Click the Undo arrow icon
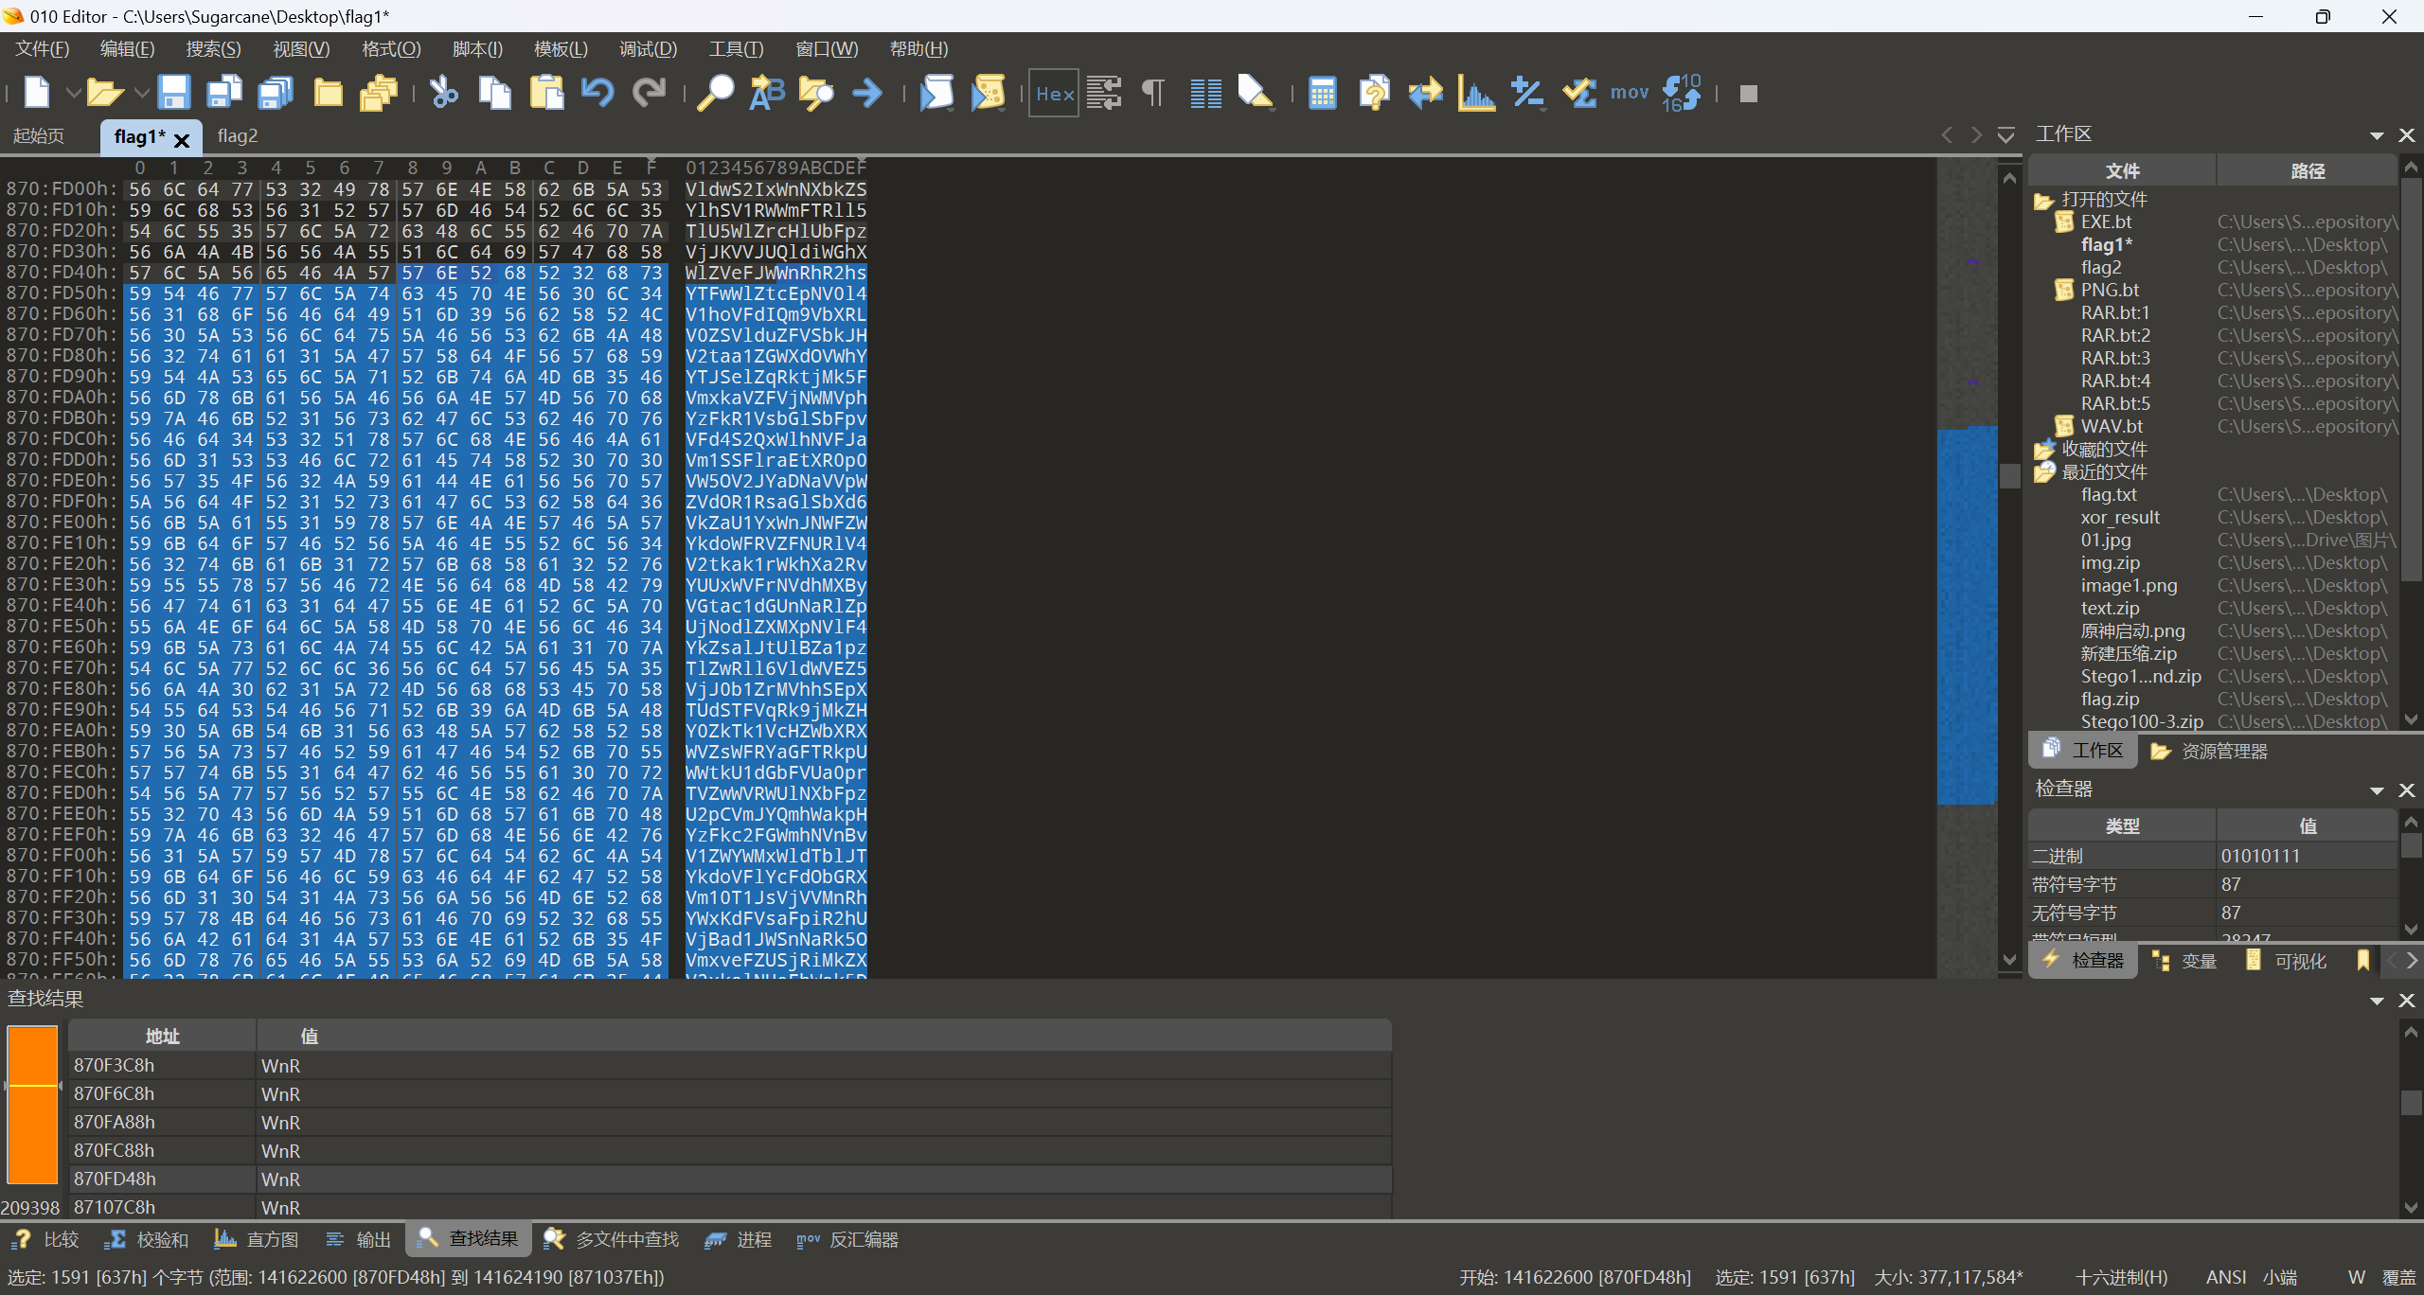 [597, 93]
